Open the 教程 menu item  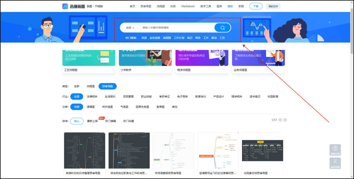click(241, 6)
